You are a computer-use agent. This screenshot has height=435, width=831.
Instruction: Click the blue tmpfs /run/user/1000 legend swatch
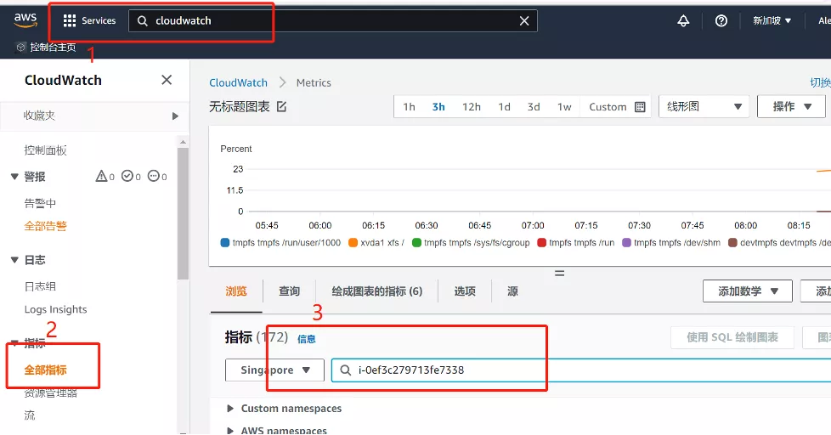coord(224,243)
